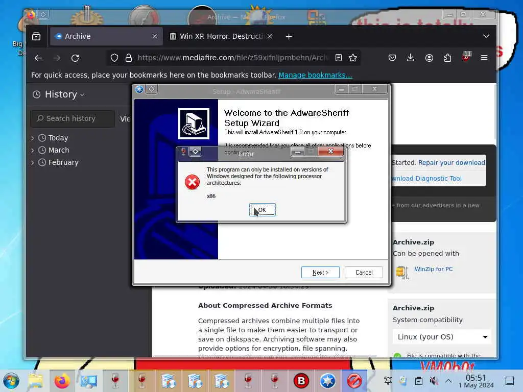
Task: Open the Firefox hamburger application menu
Action: [x=484, y=58]
